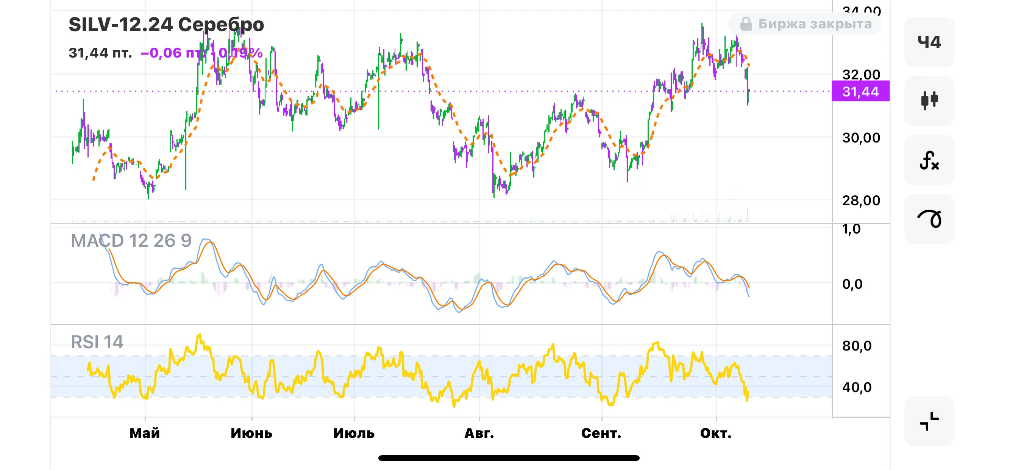This screenshot has height=470, width=1018.
Task: Switch chart type with candlestick icon
Action: click(929, 101)
